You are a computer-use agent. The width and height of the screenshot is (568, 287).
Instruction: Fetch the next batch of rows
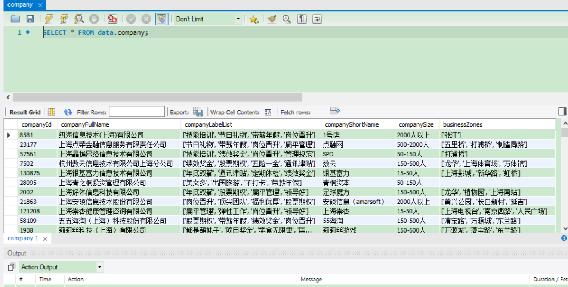point(334,110)
